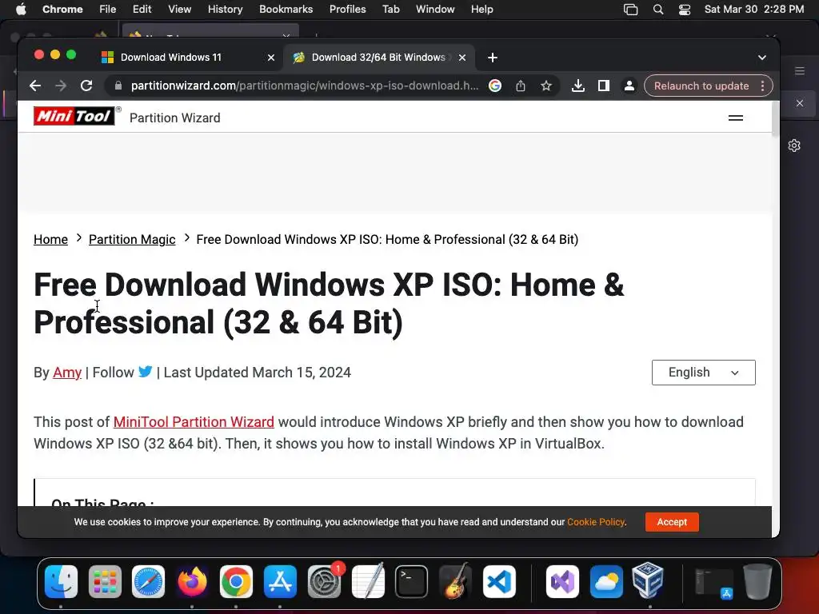This screenshot has height=614, width=819.
Task: Click the site-info lock icon in the address bar
Action: pos(118,86)
